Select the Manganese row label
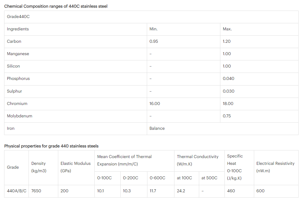Viewport: 303px width, 202px height. pyautogui.click(x=18, y=54)
